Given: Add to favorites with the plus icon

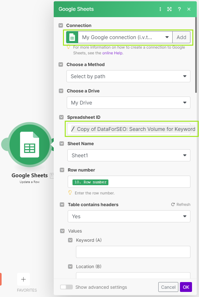Looking at the screenshot, I should point(24,279).
